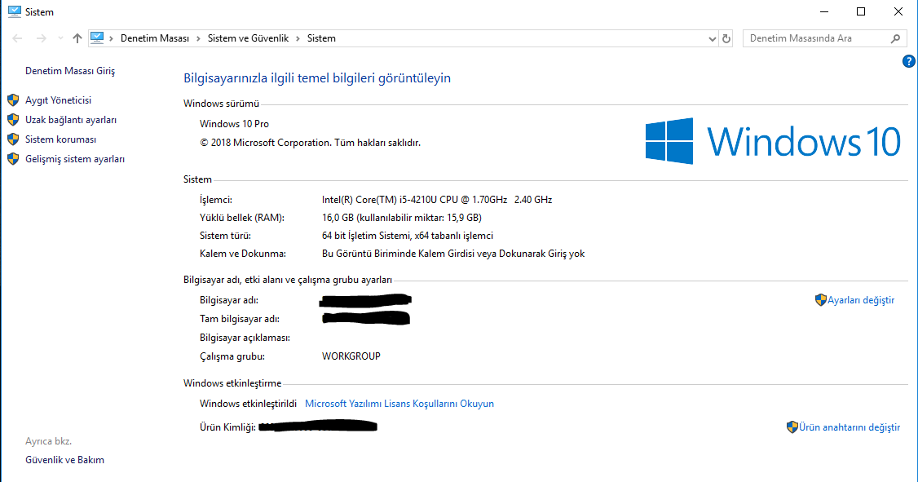Minimize the Sistem window
This screenshot has width=918, height=482.
click(824, 11)
